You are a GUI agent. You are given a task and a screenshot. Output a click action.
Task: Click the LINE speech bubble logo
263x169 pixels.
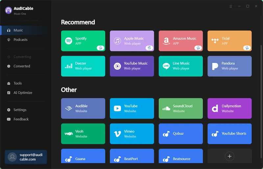[166, 66]
